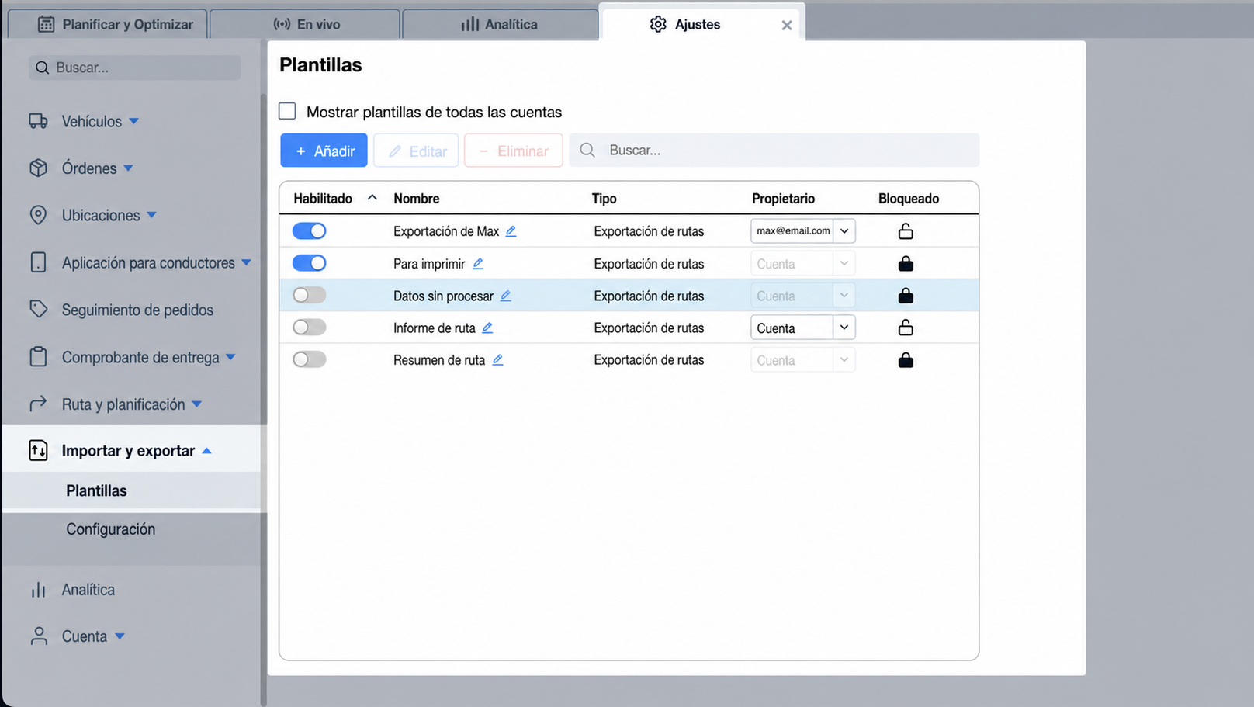Click the closed lock for Resumen de ruta

906,360
